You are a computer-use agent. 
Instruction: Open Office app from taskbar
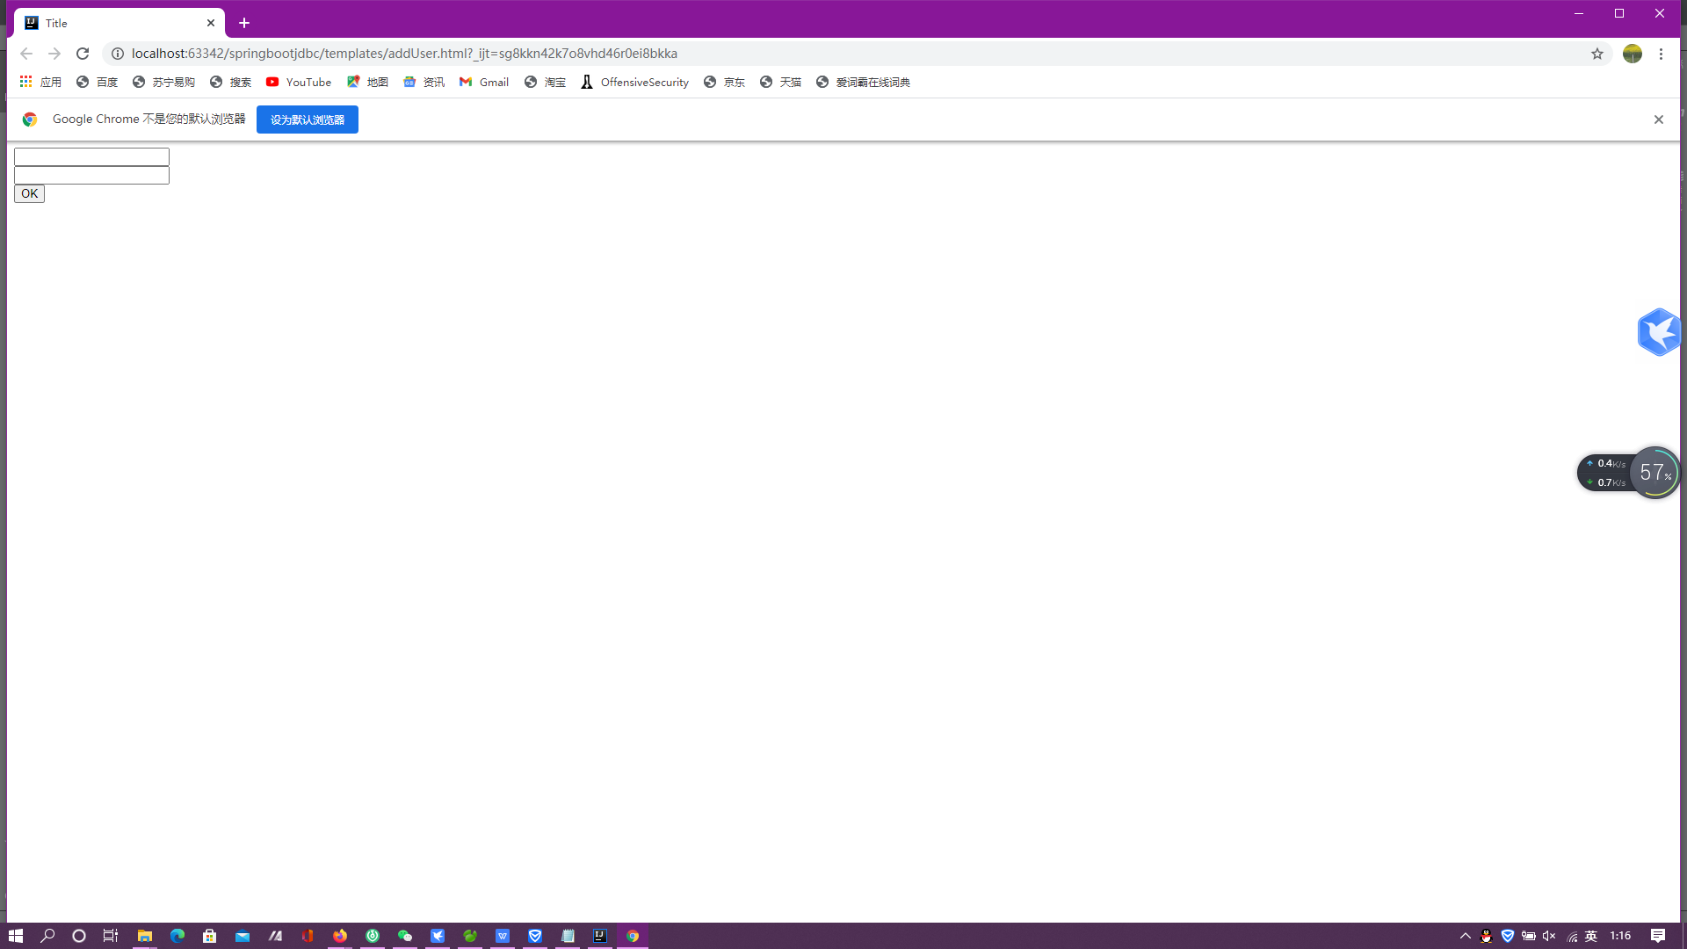tap(308, 936)
